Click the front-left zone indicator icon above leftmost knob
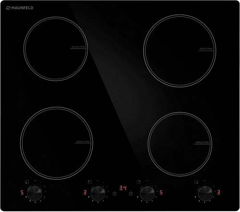 (27, 182)
